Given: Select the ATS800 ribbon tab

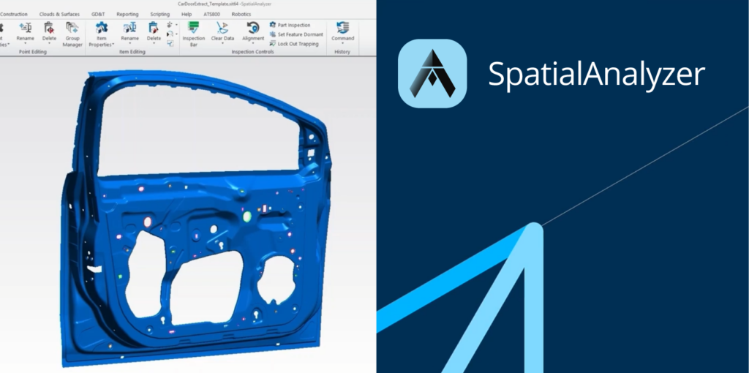Looking at the screenshot, I should (211, 15).
